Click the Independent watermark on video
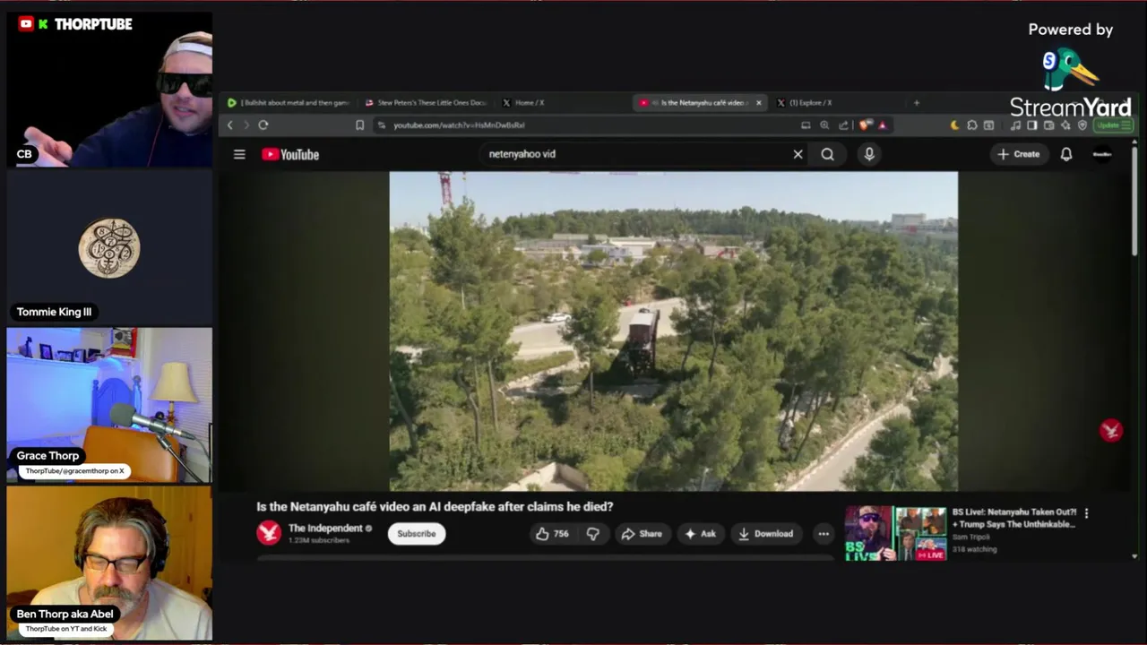 tap(1111, 431)
